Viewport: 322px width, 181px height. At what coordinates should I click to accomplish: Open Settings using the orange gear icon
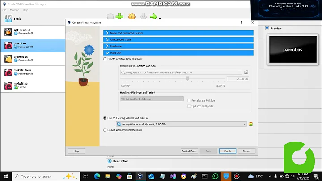[x=131, y=16]
